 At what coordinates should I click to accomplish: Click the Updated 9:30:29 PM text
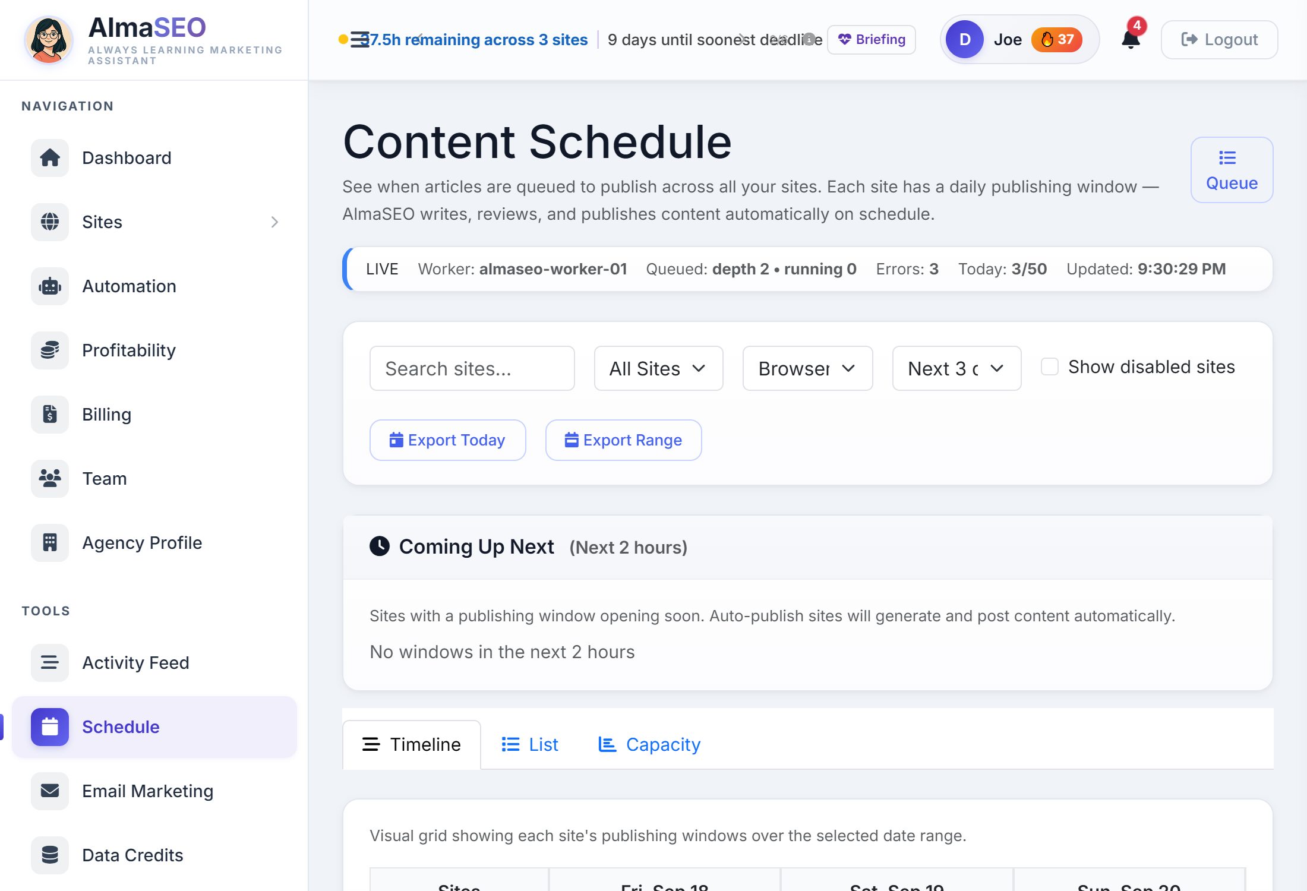[1146, 269]
